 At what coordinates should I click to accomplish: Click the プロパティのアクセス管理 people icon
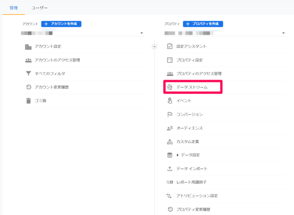170,74
